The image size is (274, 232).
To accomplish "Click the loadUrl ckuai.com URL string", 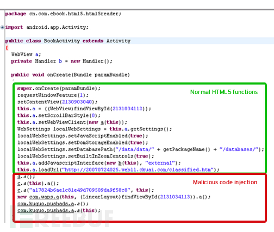I will [x=138, y=170].
